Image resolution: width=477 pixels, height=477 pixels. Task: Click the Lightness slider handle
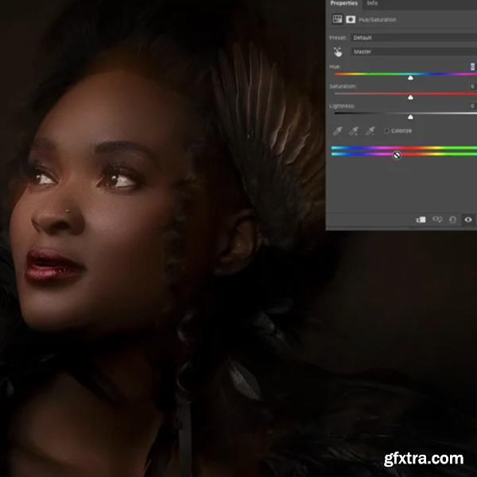410,117
